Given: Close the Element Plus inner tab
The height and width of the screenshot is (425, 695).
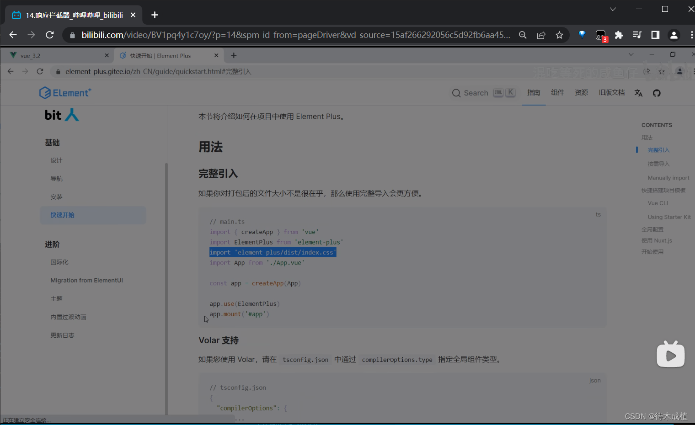Looking at the screenshot, I should point(216,56).
